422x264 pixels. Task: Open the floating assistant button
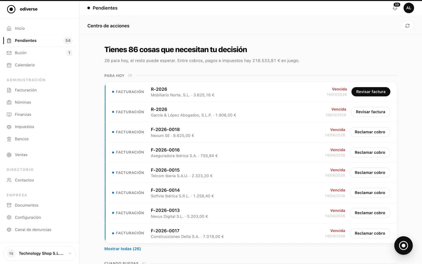tap(403, 246)
